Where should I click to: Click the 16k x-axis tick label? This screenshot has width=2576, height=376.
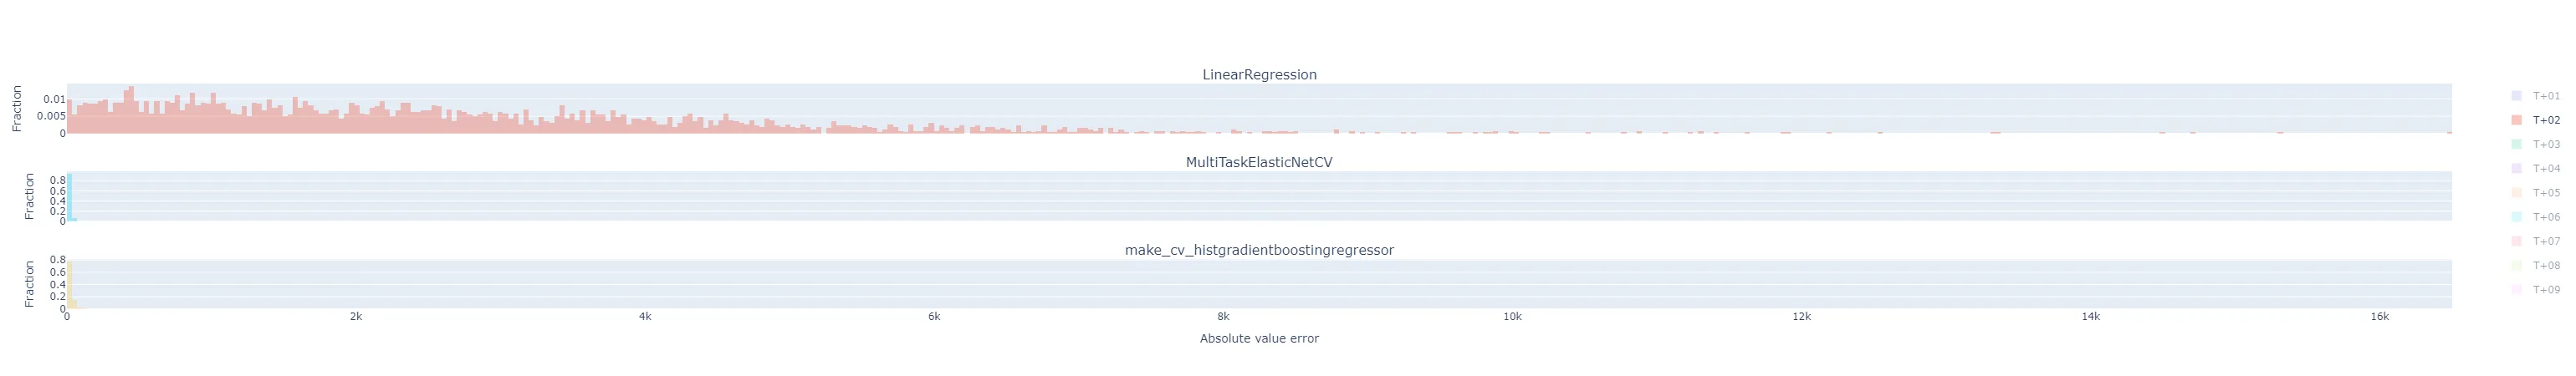(2379, 317)
